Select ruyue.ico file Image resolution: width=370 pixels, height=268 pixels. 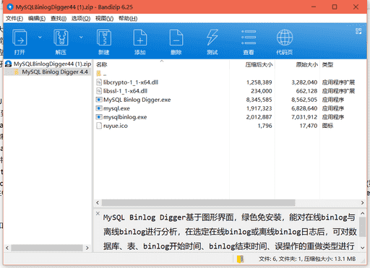point(116,126)
